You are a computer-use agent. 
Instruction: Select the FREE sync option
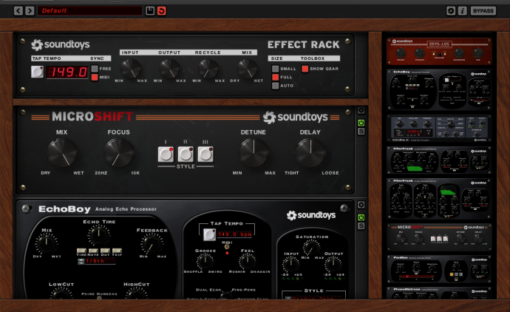(x=95, y=69)
